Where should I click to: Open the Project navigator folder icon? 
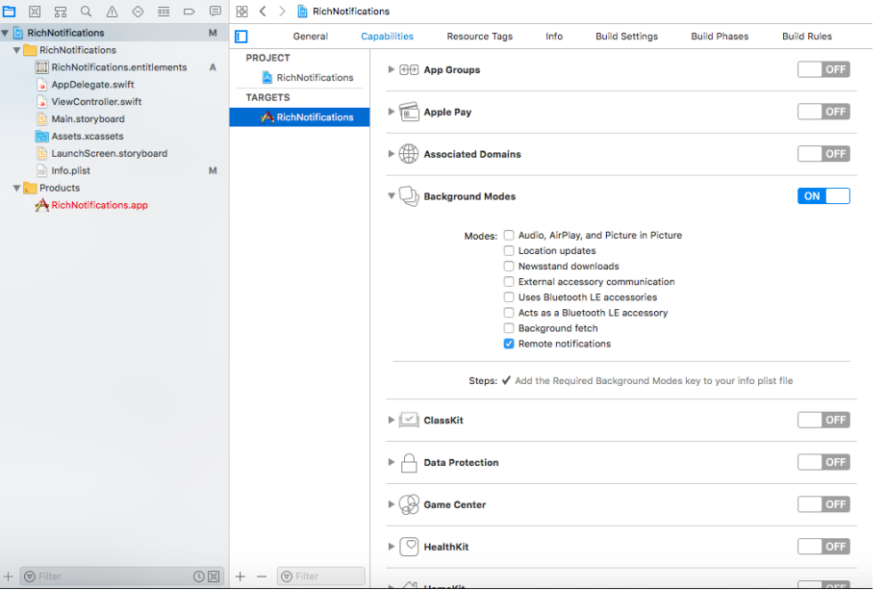9,12
